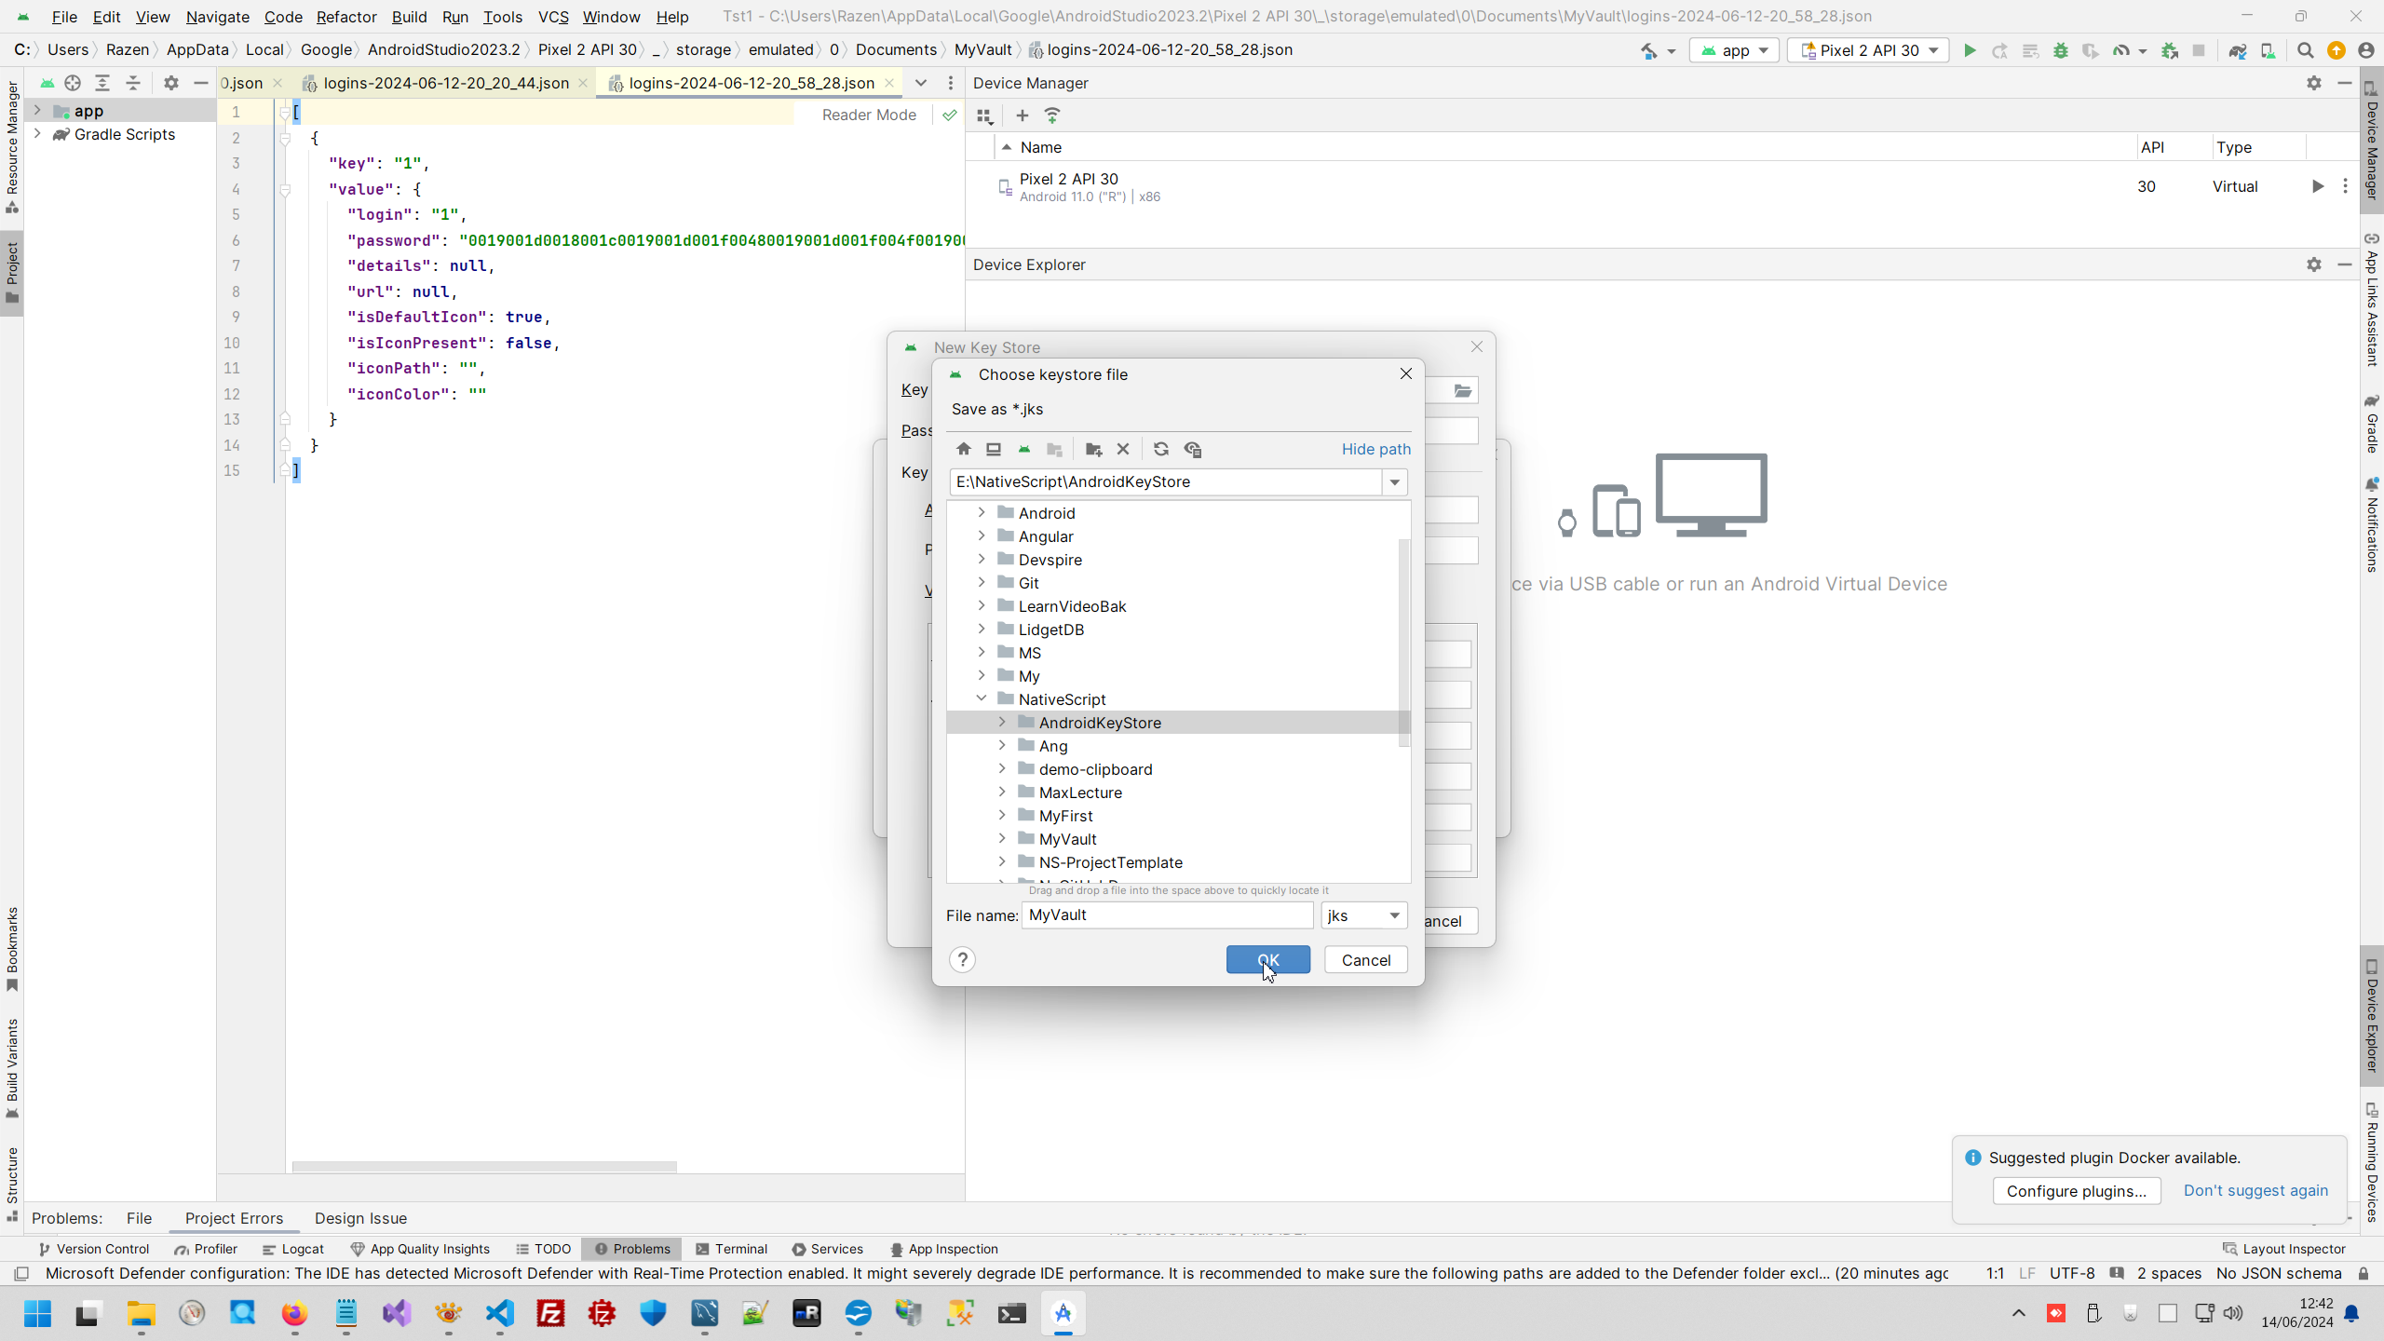Open the Build menu

tap(409, 17)
